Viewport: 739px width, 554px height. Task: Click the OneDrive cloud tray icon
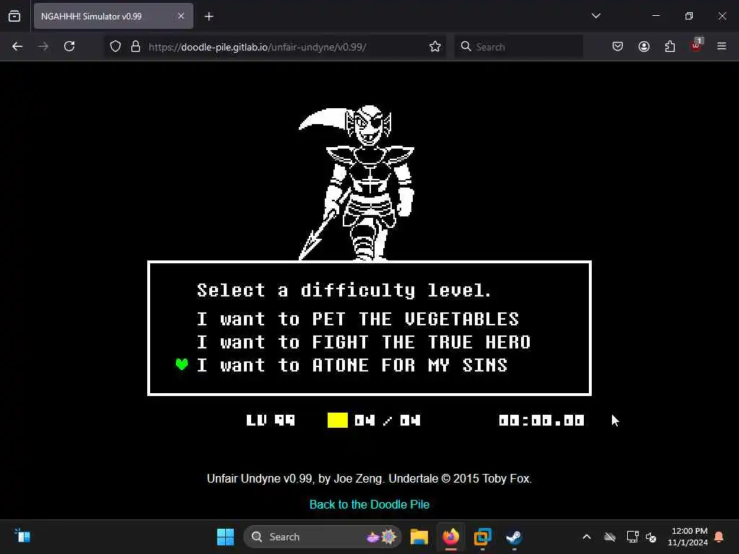[x=610, y=537]
